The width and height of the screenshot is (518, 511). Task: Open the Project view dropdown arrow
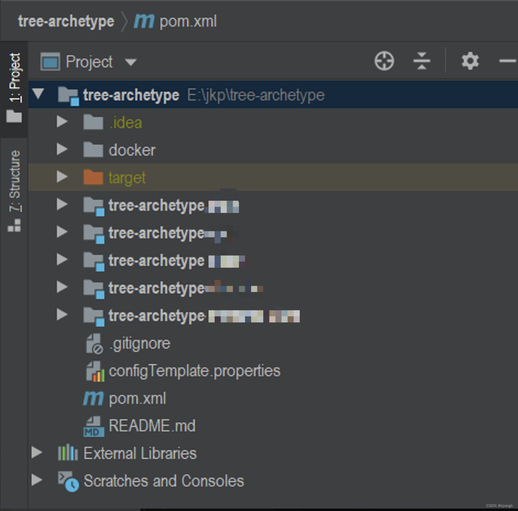[x=131, y=62]
